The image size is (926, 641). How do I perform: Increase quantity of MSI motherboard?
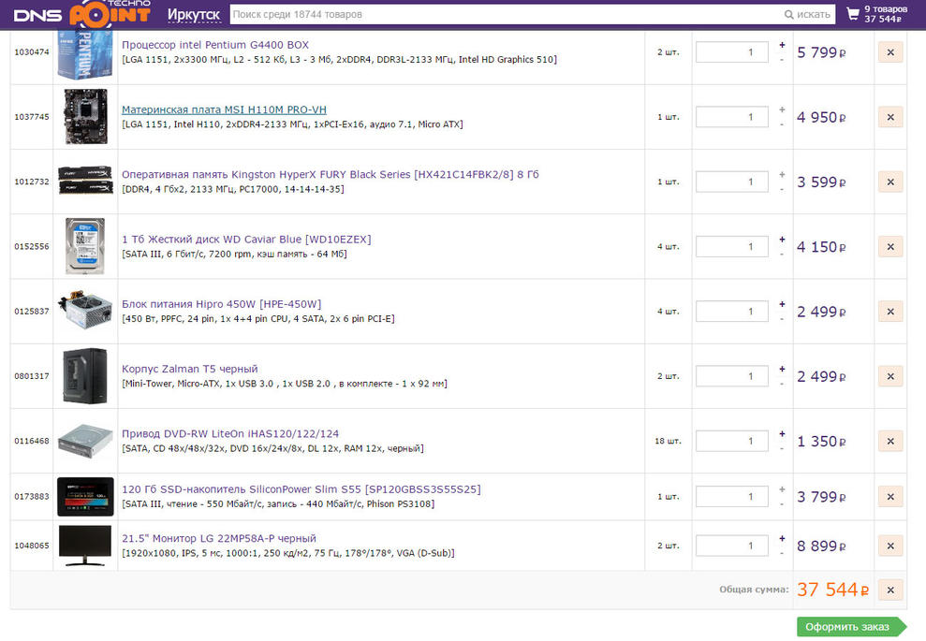coord(782,109)
